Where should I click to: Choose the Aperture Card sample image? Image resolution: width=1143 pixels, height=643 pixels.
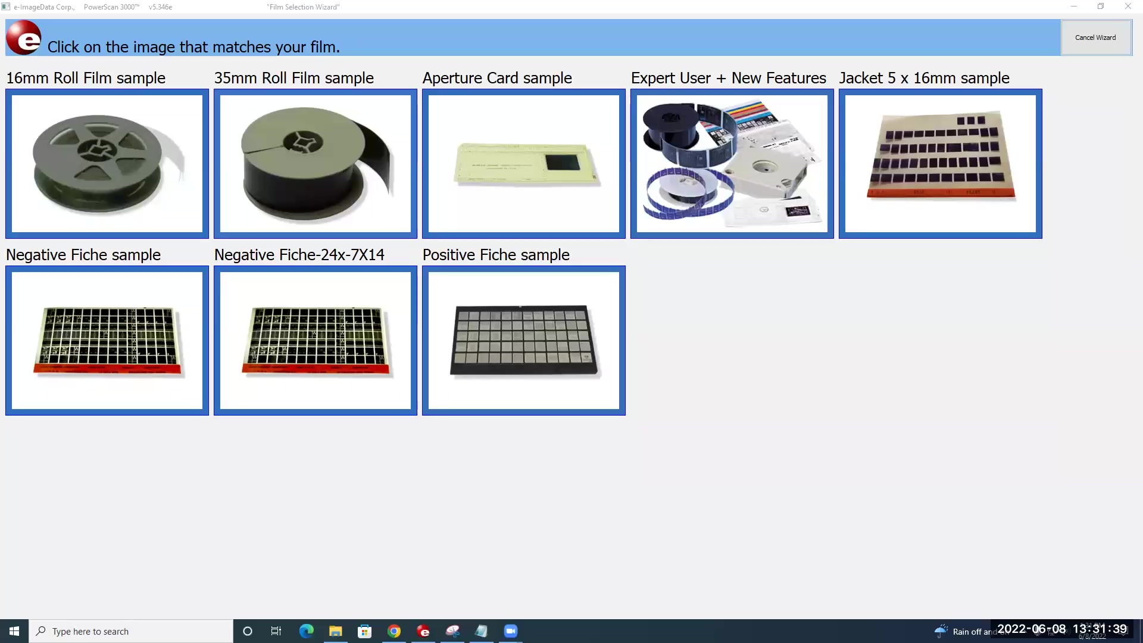click(523, 164)
